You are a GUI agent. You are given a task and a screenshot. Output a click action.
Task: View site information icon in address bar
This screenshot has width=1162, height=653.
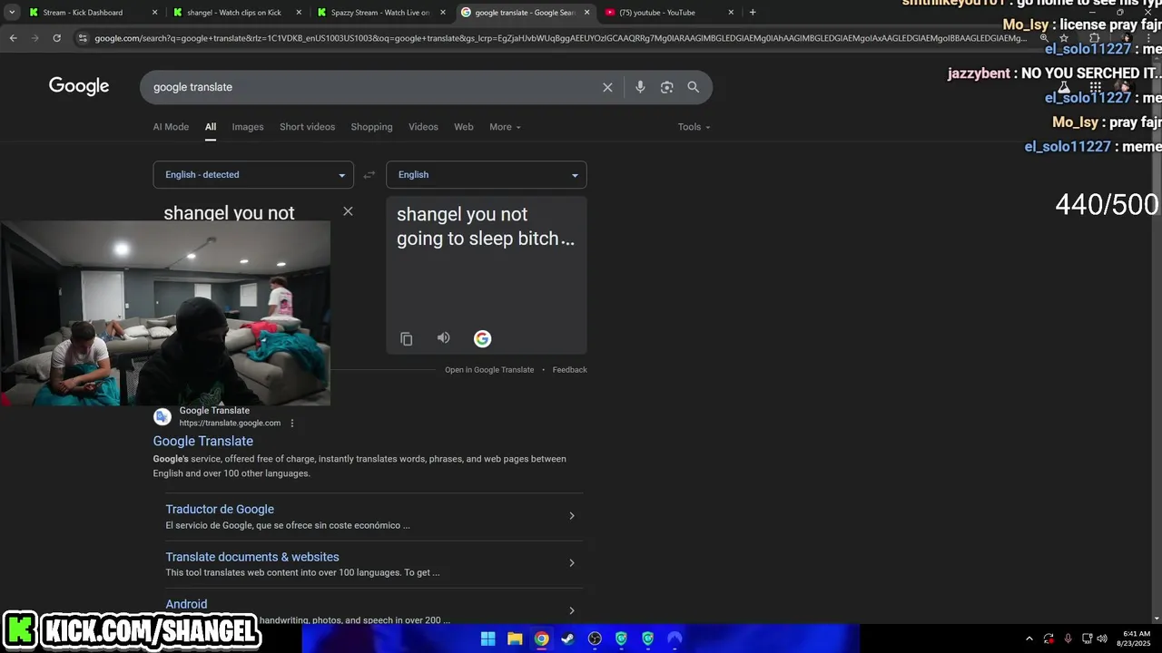[83, 38]
